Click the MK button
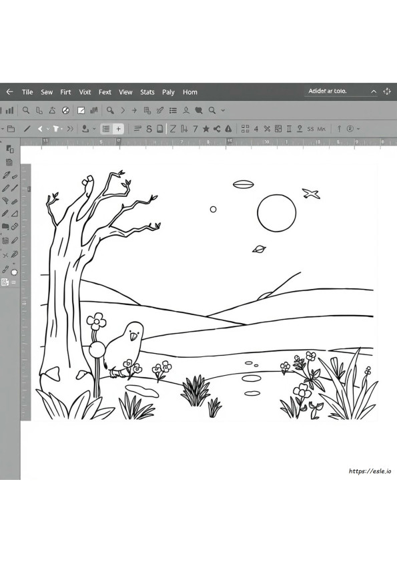397x562 pixels. coord(322,129)
